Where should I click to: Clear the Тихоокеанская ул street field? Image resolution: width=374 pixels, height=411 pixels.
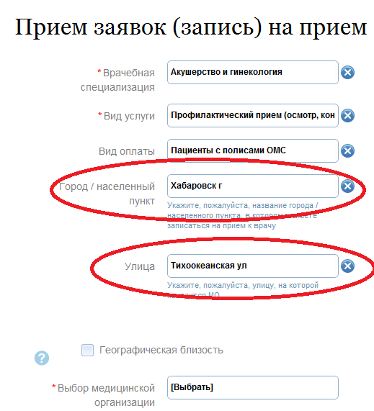tap(347, 266)
